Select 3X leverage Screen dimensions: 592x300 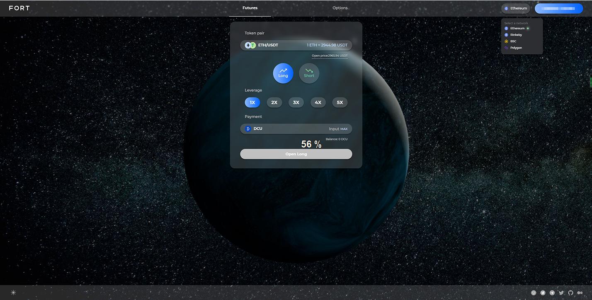coord(296,102)
